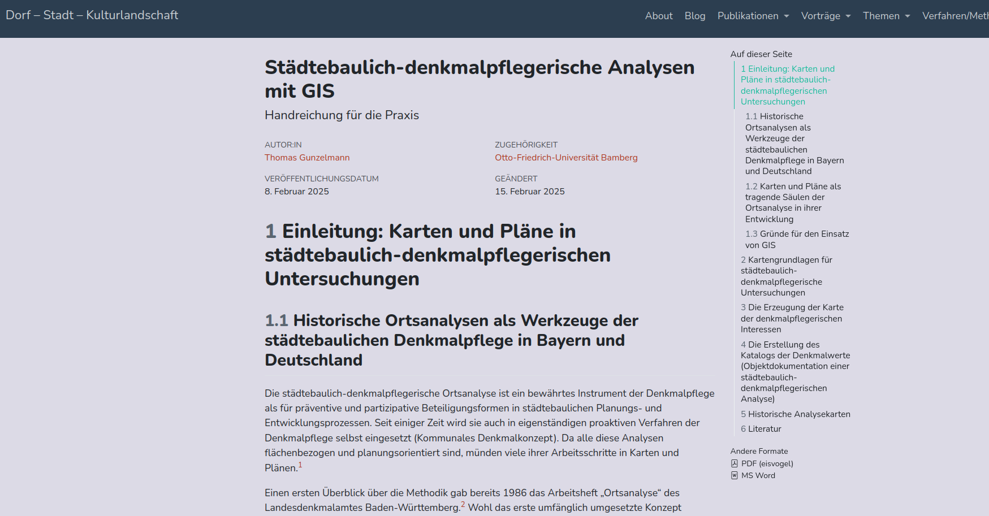Navigate to 2 Kartengrundlagen in table of contents
This screenshot has width=989, height=516.
pyautogui.click(x=786, y=276)
